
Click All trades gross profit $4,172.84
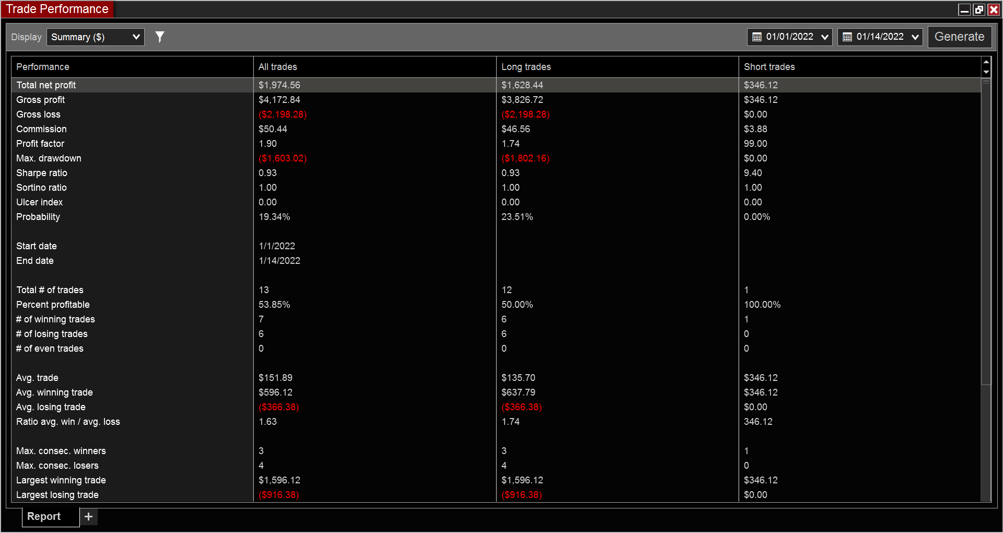click(x=279, y=100)
